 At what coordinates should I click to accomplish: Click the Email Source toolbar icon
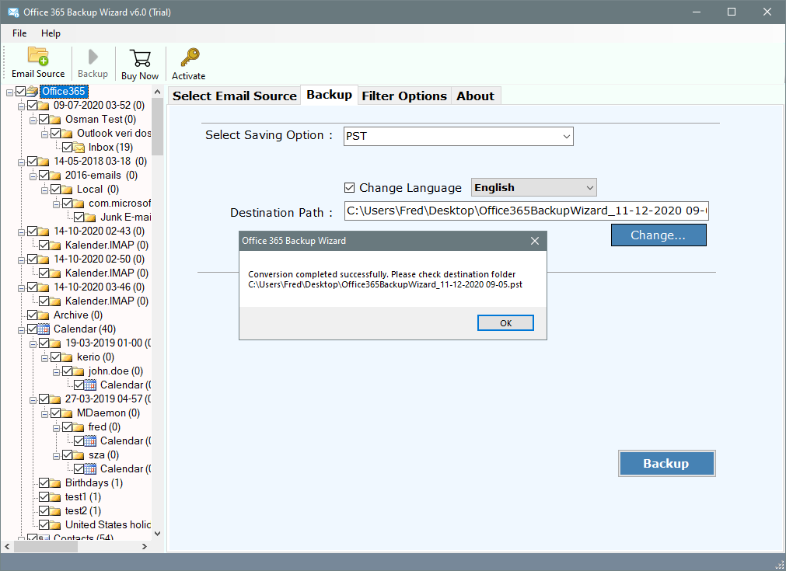tap(37, 56)
